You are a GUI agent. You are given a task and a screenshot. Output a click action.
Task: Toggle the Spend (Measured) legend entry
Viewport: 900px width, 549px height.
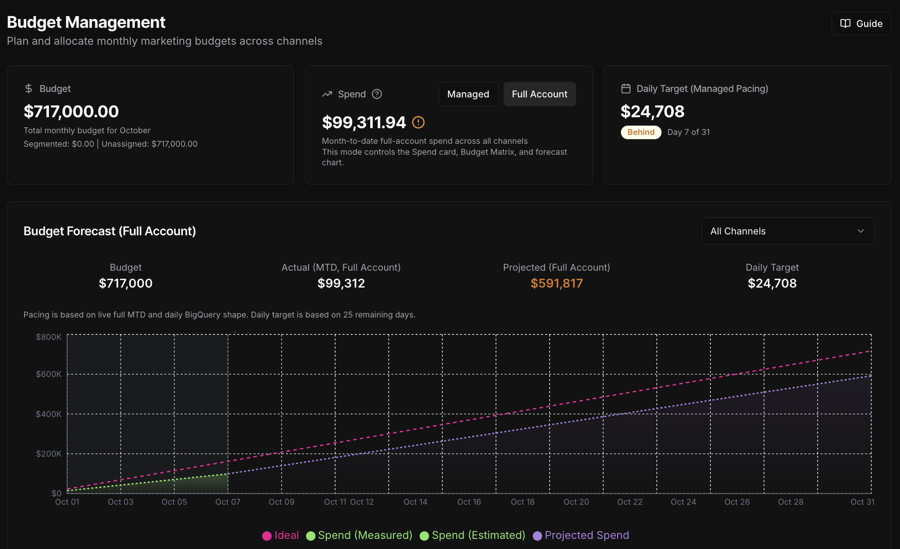[359, 536]
